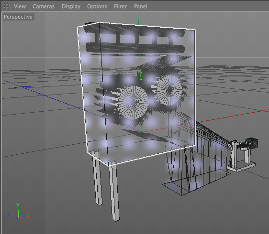Click the red X axis gizmo label
Viewport: 269px width, 234px height.
click(28, 216)
